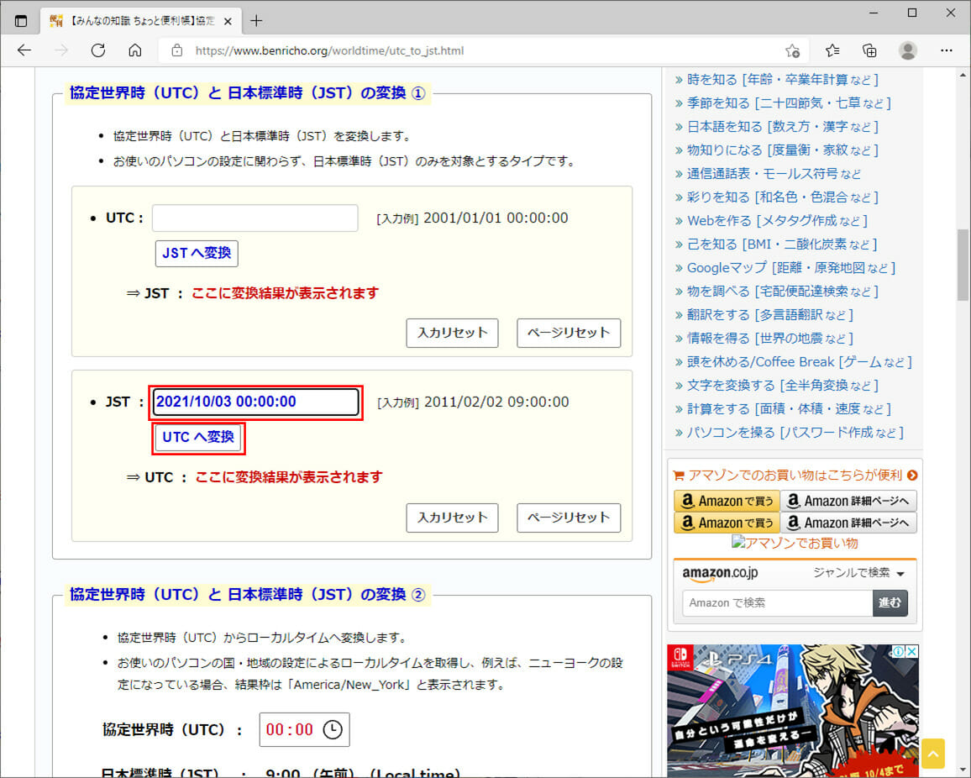Open the Favorites list icon
This screenshot has height=778, width=971.
click(x=832, y=50)
